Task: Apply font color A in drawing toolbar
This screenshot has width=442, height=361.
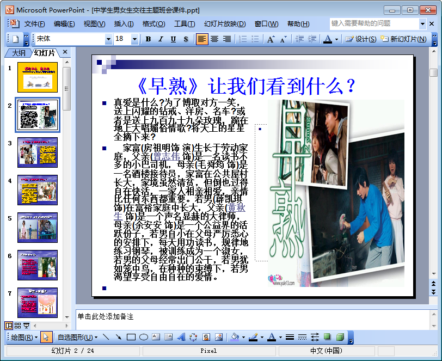Action: point(272,337)
